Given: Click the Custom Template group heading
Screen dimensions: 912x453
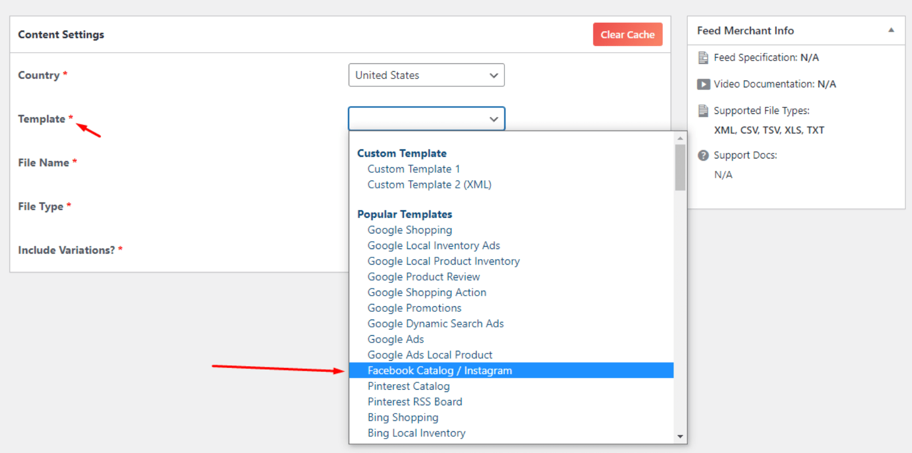Looking at the screenshot, I should pyautogui.click(x=402, y=153).
